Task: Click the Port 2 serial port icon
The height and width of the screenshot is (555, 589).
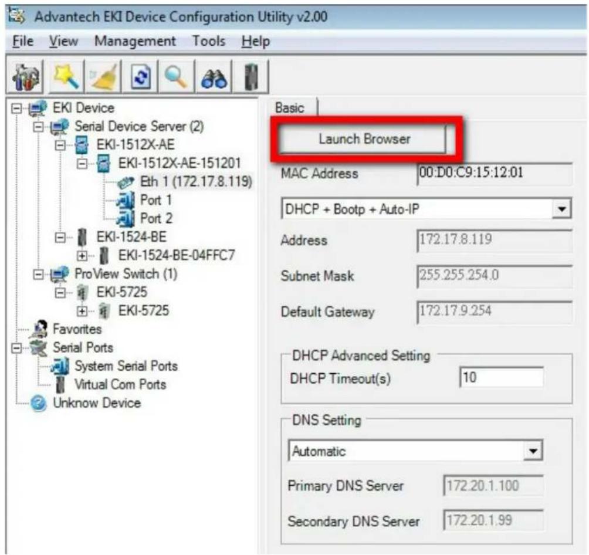Action: tap(126, 219)
